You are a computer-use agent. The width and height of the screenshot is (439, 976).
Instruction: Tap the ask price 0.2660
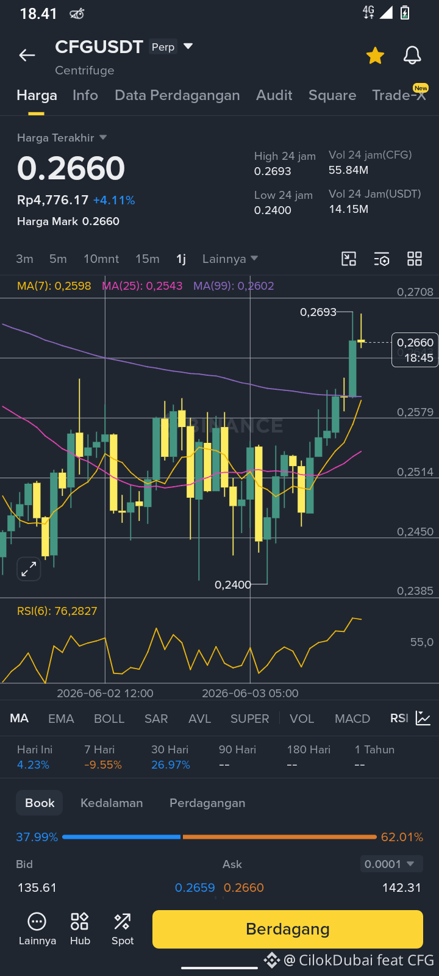click(244, 888)
